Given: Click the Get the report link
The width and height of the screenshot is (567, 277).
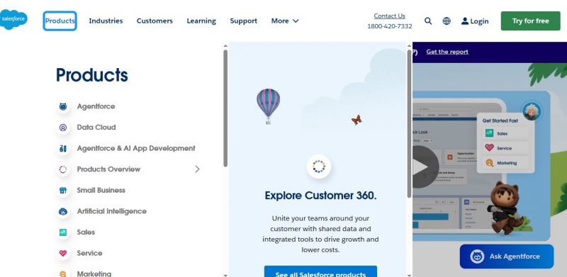Looking at the screenshot, I should (x=447, y=52).
